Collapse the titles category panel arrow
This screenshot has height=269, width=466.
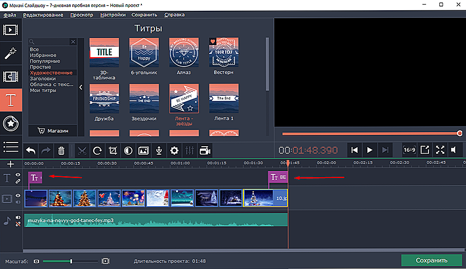tap(81, 87)
